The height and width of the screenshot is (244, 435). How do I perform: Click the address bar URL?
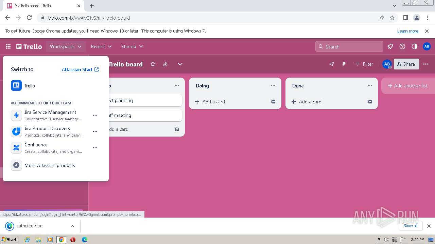click(89, 18)
